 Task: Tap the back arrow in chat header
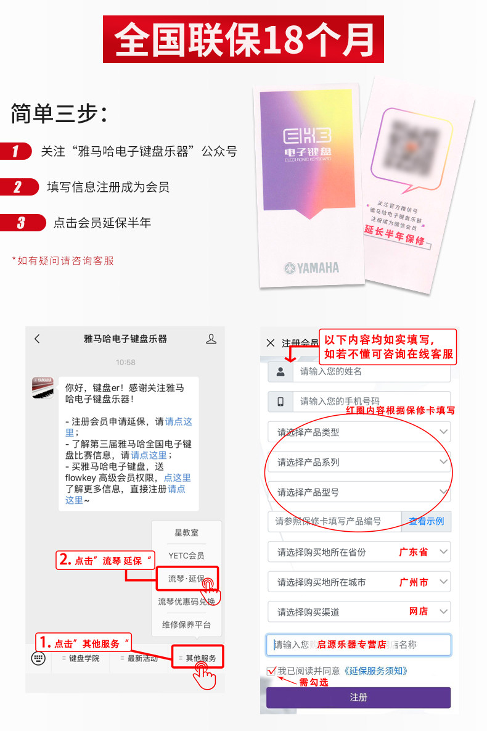(x=37, y=339)
